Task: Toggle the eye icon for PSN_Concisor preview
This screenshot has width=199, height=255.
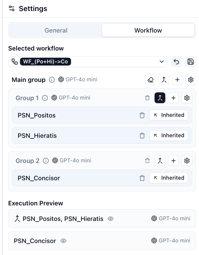Action: (63, 241)
